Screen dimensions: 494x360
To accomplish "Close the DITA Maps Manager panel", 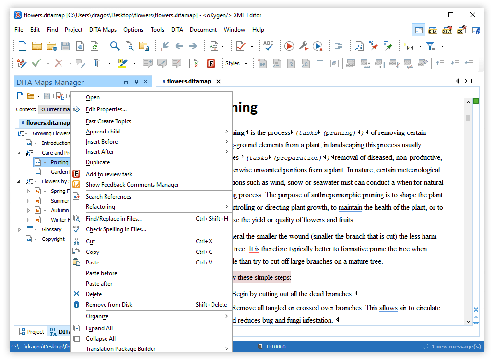I will tap(145, 82).
